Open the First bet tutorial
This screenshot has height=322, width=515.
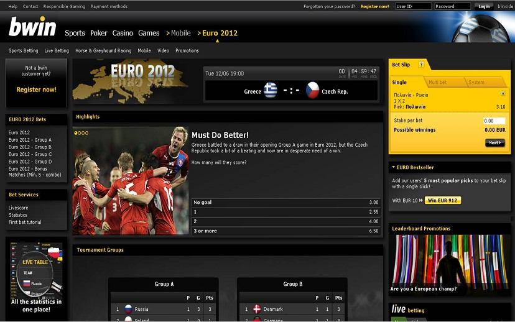(x=25, y=222)
